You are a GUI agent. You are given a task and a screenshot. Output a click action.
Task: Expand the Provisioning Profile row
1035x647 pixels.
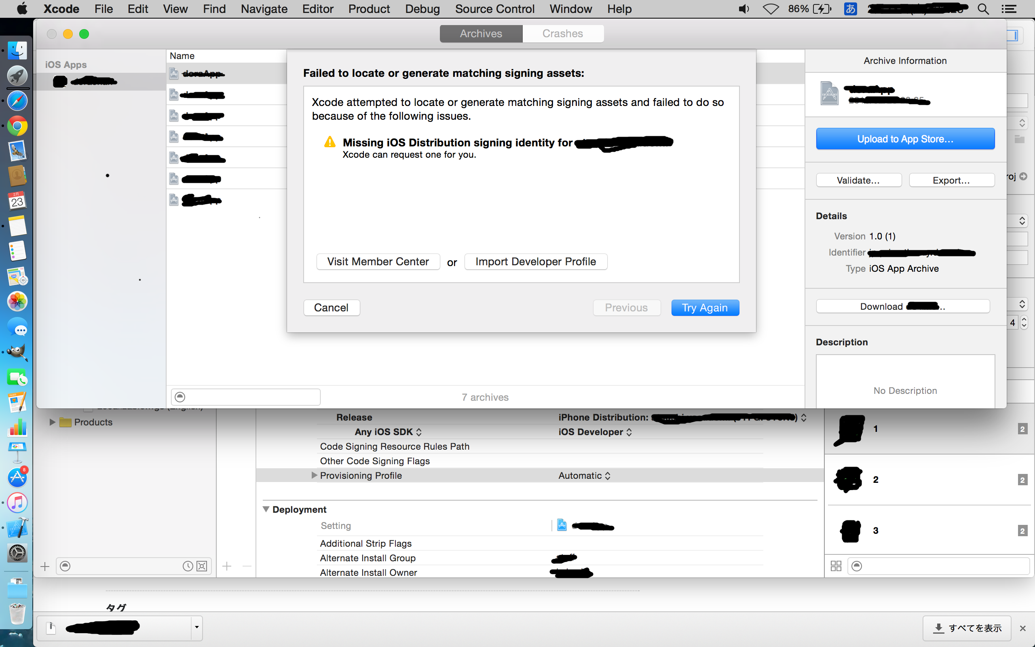point(314,475)
